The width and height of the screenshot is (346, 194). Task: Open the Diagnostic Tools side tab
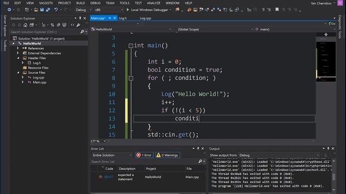(340, 26)
